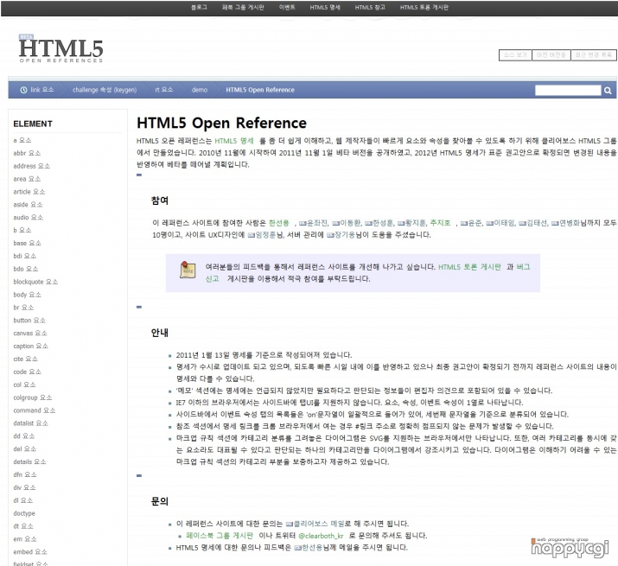Click the 최근 변경 목록 button
This screenshot has width=618, height=566.
pyautogui.click(x=593, y=54)
